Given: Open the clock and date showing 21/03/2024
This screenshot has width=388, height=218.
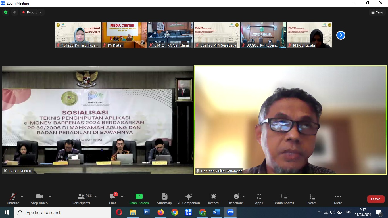Looking at the screenshot, I should (x=362, y=212).
